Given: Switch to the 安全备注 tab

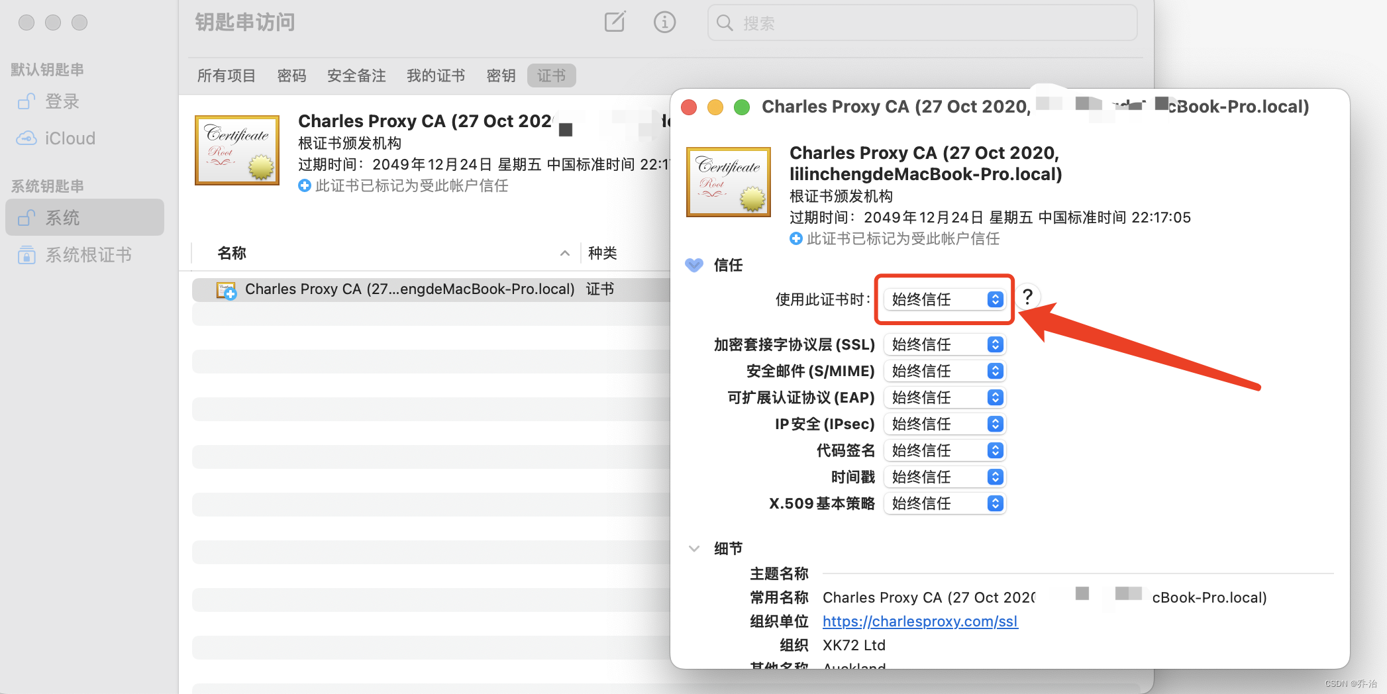Looking at the screenshot, I should coord(356,75).
